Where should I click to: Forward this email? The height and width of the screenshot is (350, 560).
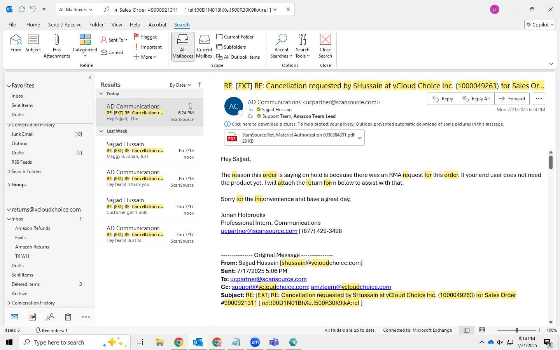pyautogui.click(x=512, y=99)
